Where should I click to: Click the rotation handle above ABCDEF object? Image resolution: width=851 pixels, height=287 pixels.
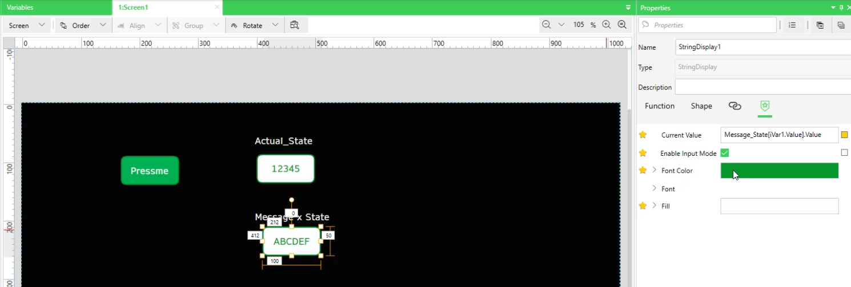tap(291, 200)
